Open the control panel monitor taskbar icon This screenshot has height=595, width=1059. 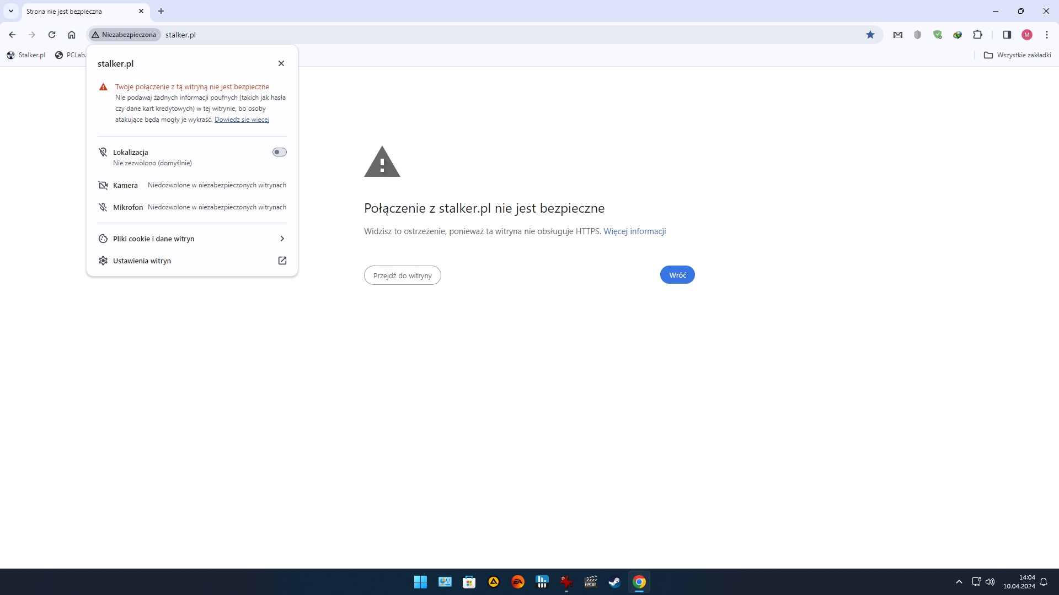[x=445, y=582]
